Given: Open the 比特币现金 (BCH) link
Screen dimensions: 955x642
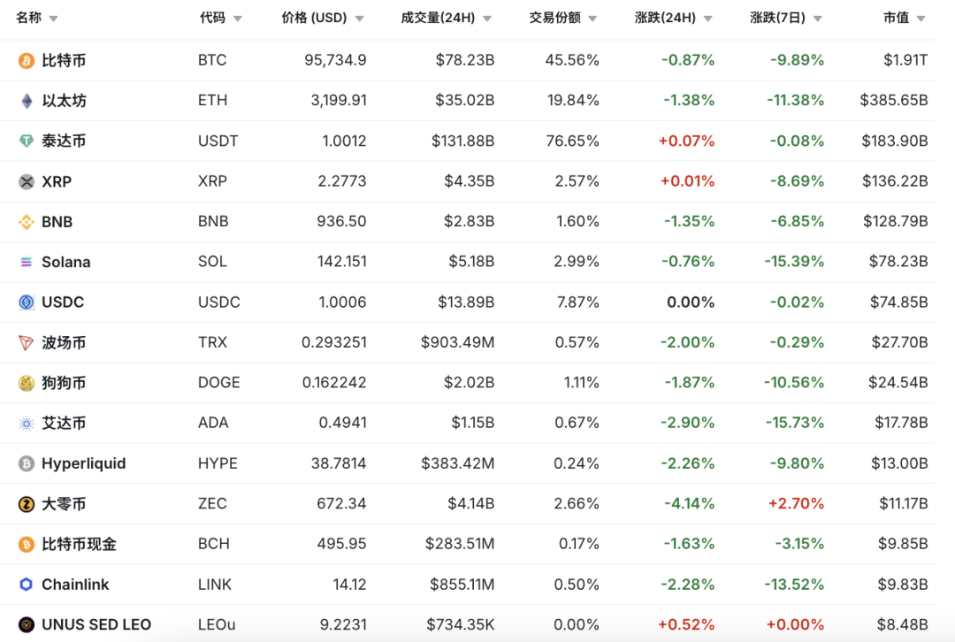Looking at the screenshot, I should 79,543.
